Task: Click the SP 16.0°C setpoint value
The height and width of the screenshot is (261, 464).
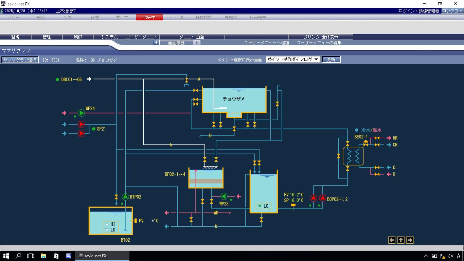Action: click(x=294, y=201)
